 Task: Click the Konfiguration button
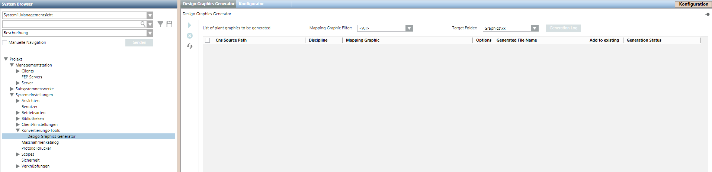click(x=693, y=4)
